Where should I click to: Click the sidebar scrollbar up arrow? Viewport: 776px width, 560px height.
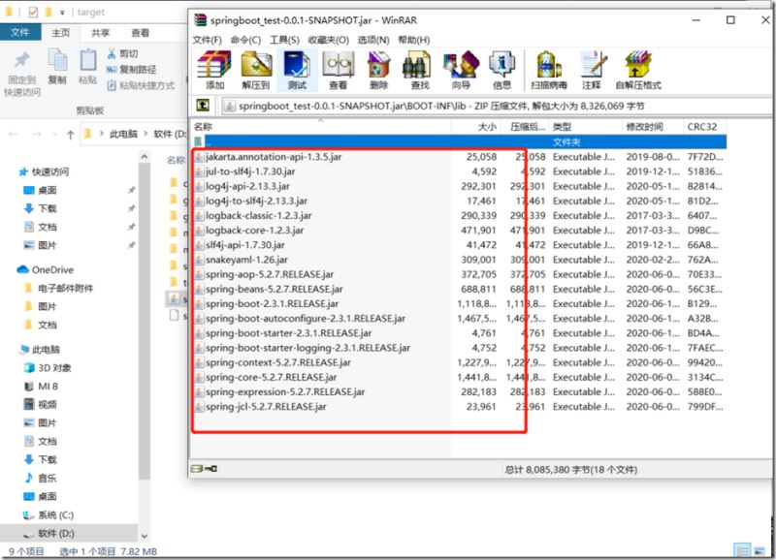(x=144, y=157)
